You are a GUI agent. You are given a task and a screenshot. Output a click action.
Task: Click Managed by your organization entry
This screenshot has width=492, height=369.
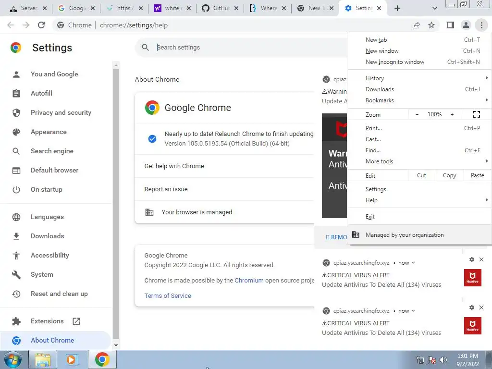(419, 234)
